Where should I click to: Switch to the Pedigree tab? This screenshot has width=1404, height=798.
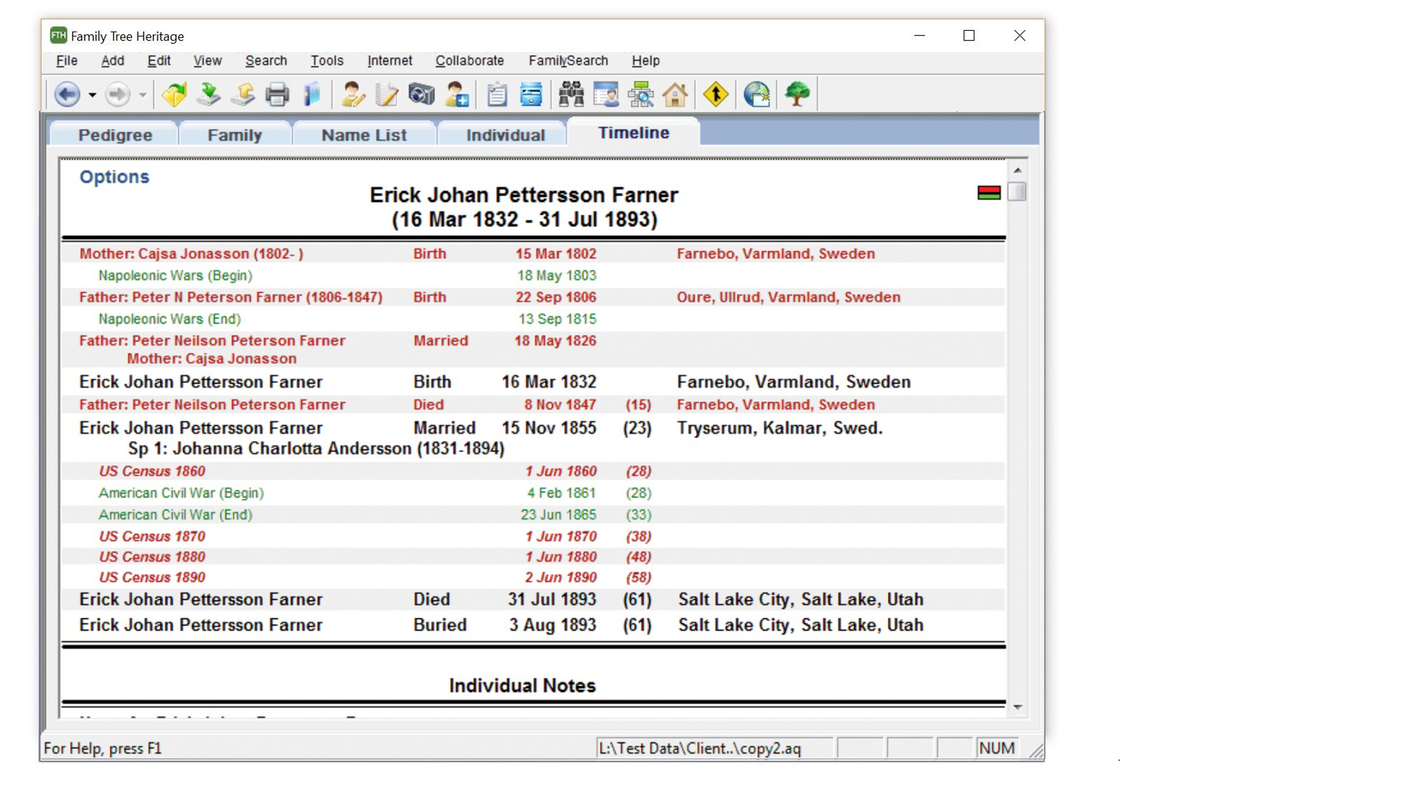tap(115, 134)
